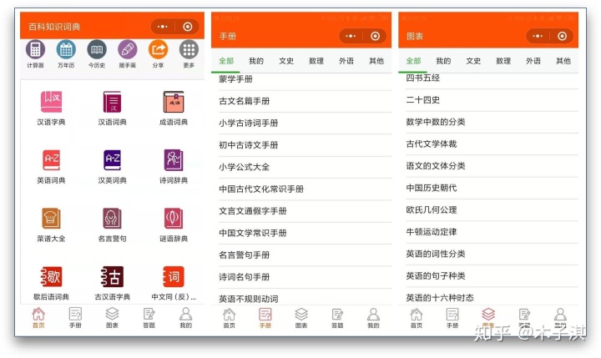Image resolution: width=601 pixels, height=358 pixels.
Task: Open the 计算器 calculator icon
Action: click(x=35, y=50)
